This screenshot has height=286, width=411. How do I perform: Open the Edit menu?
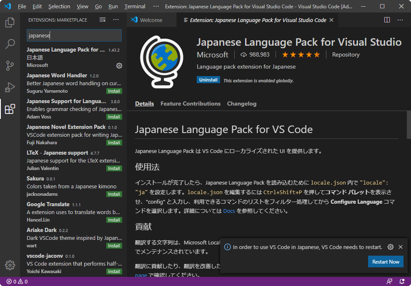coord(37,6)
